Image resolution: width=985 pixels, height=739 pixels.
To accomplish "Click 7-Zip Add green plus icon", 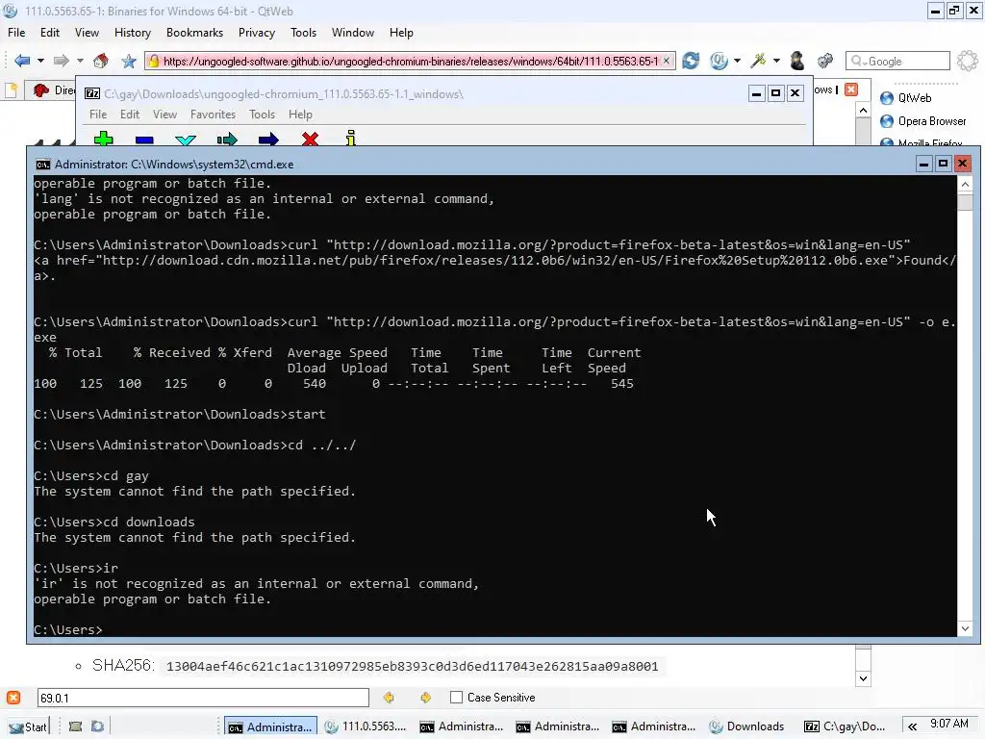I will [104, 139].
